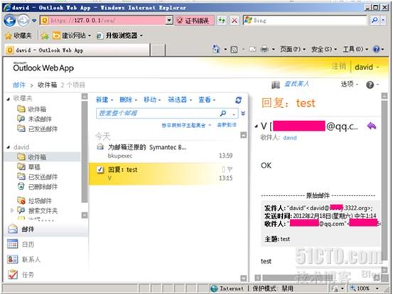Open the 新建 dropdown menu
Screen dimensions: 393x294
(104, 100)
